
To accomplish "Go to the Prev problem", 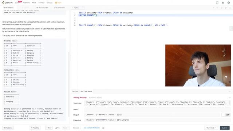I will [x=49, y=128].
